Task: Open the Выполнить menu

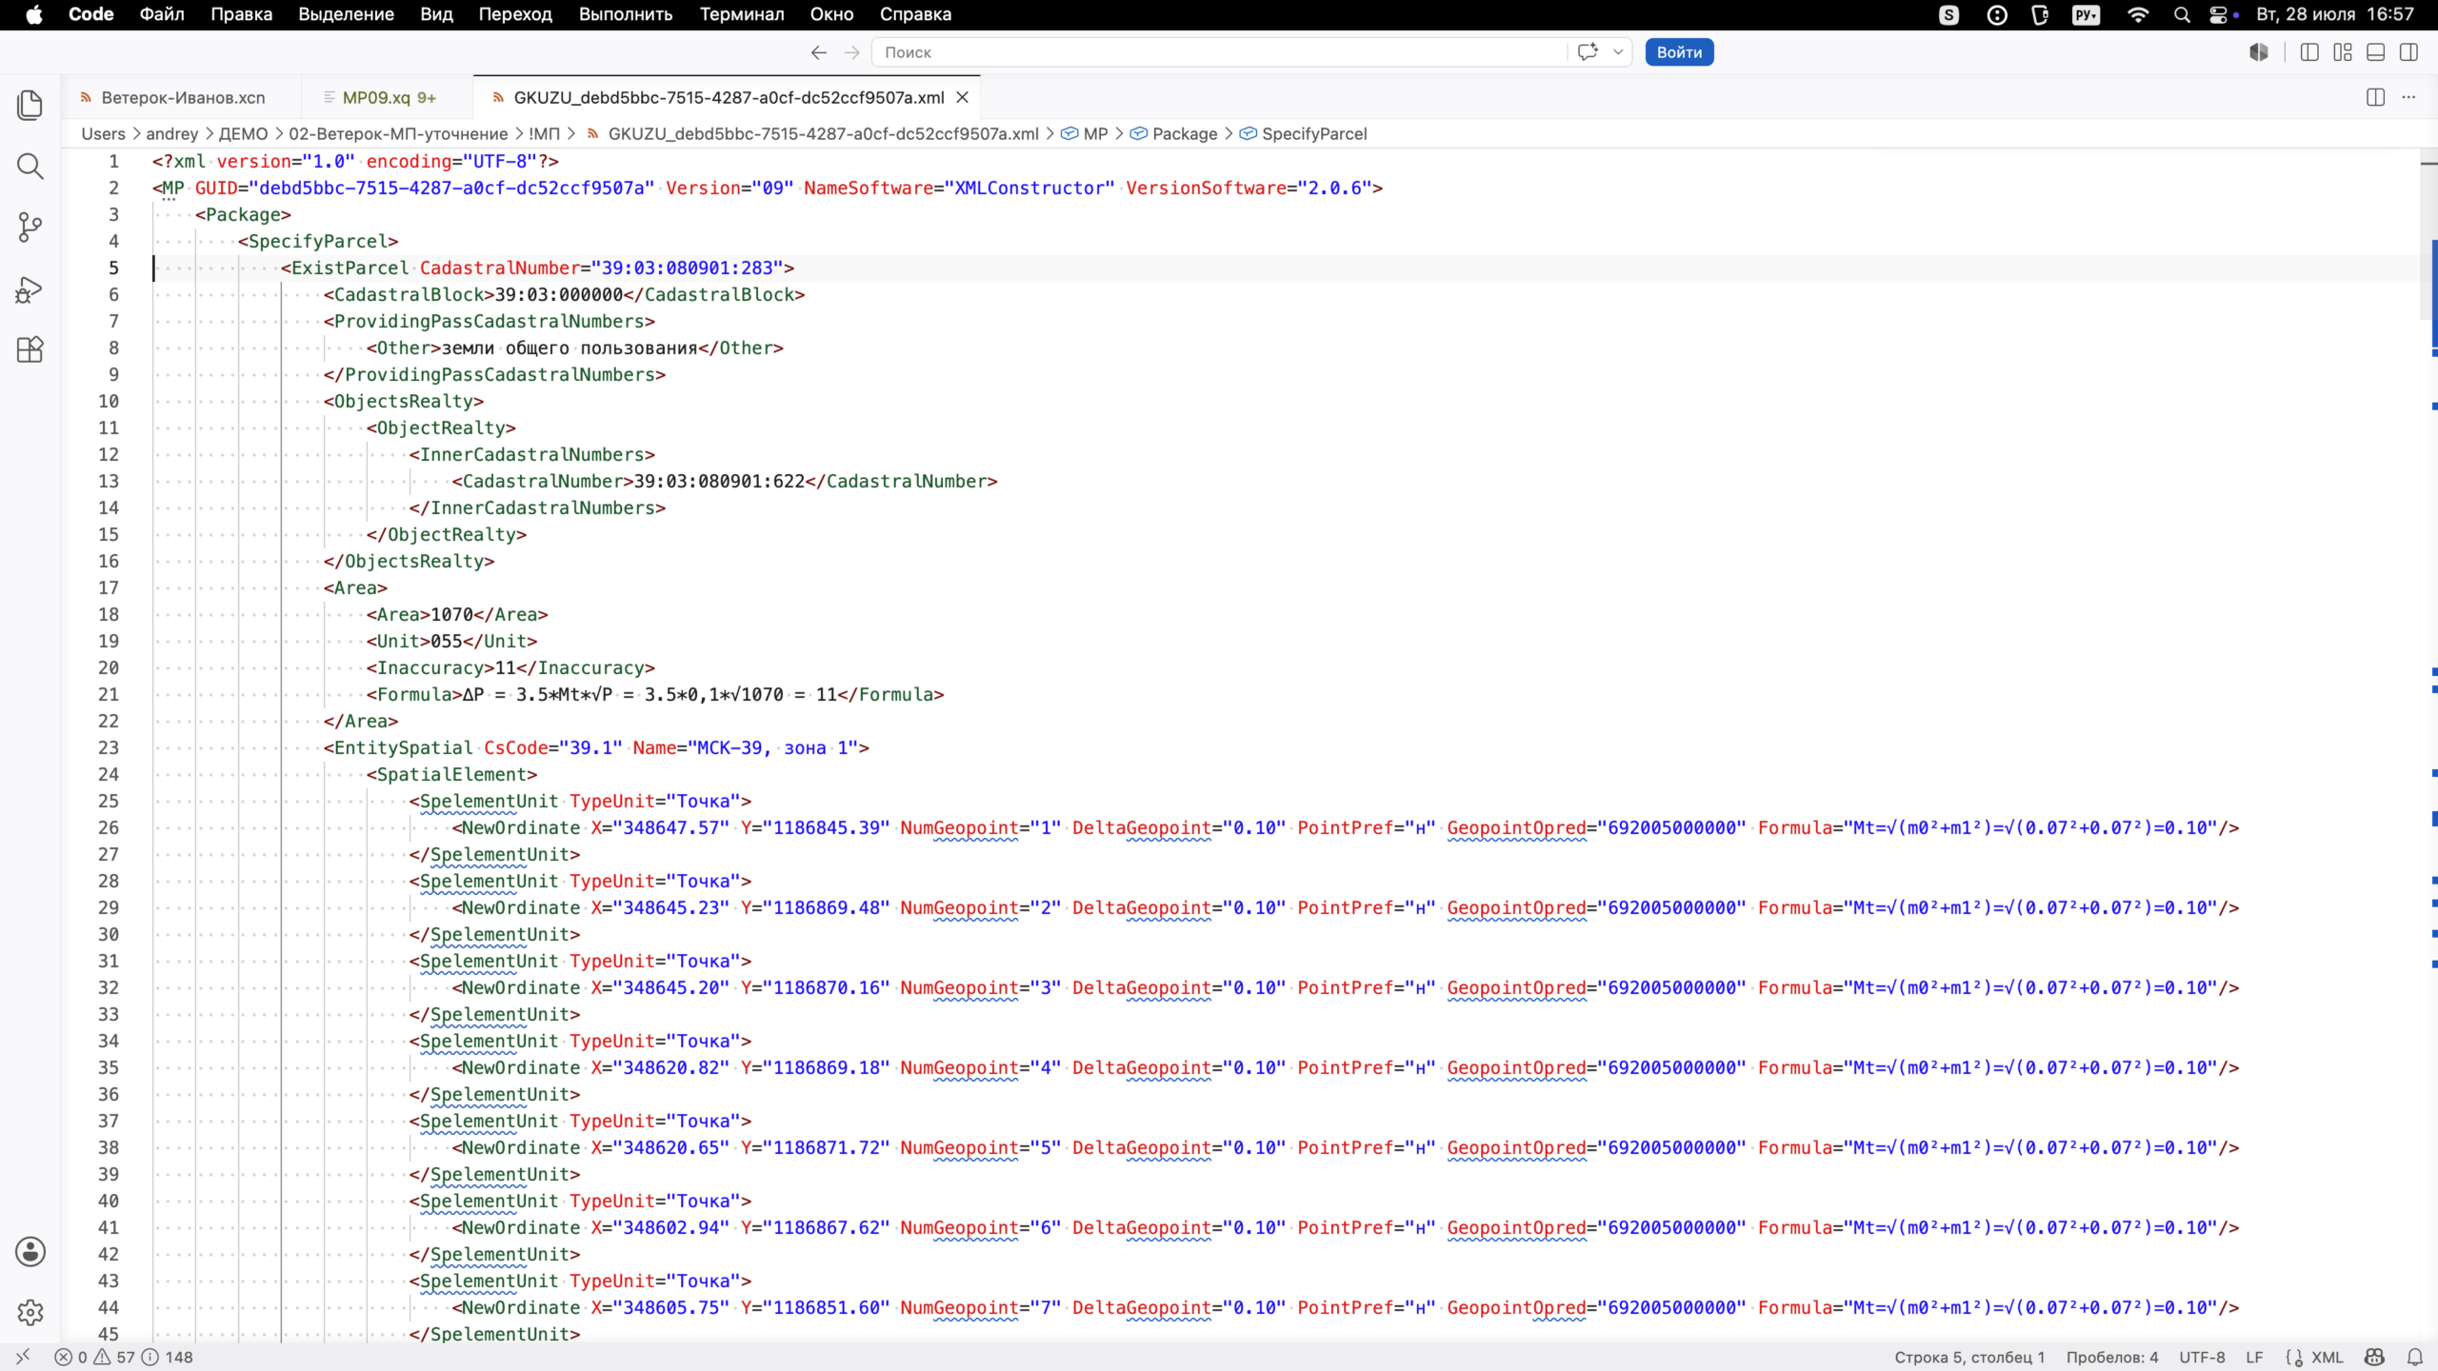Action: pos(626,14)
